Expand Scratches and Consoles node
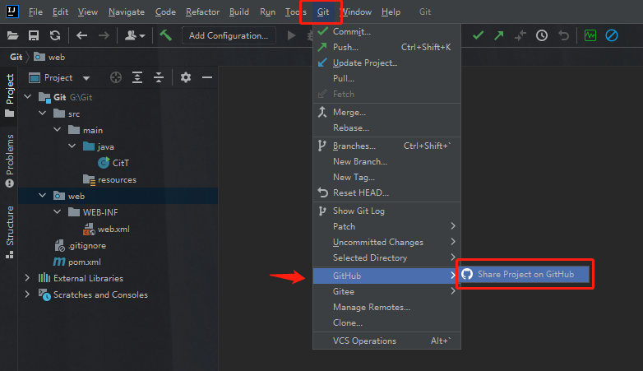643x371 pixels. pos(27,294)
